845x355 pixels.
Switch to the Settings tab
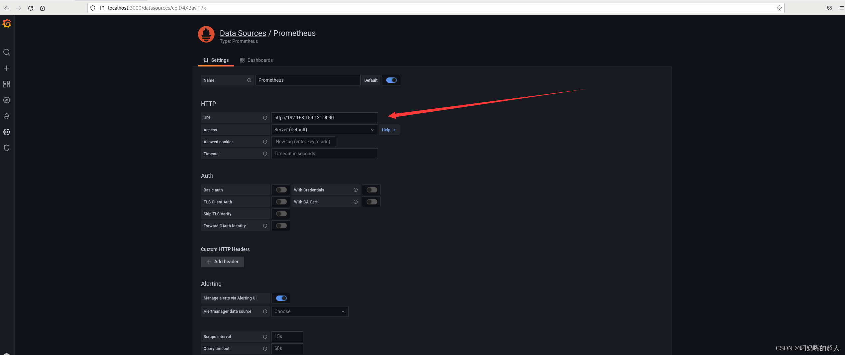(216, 60)
